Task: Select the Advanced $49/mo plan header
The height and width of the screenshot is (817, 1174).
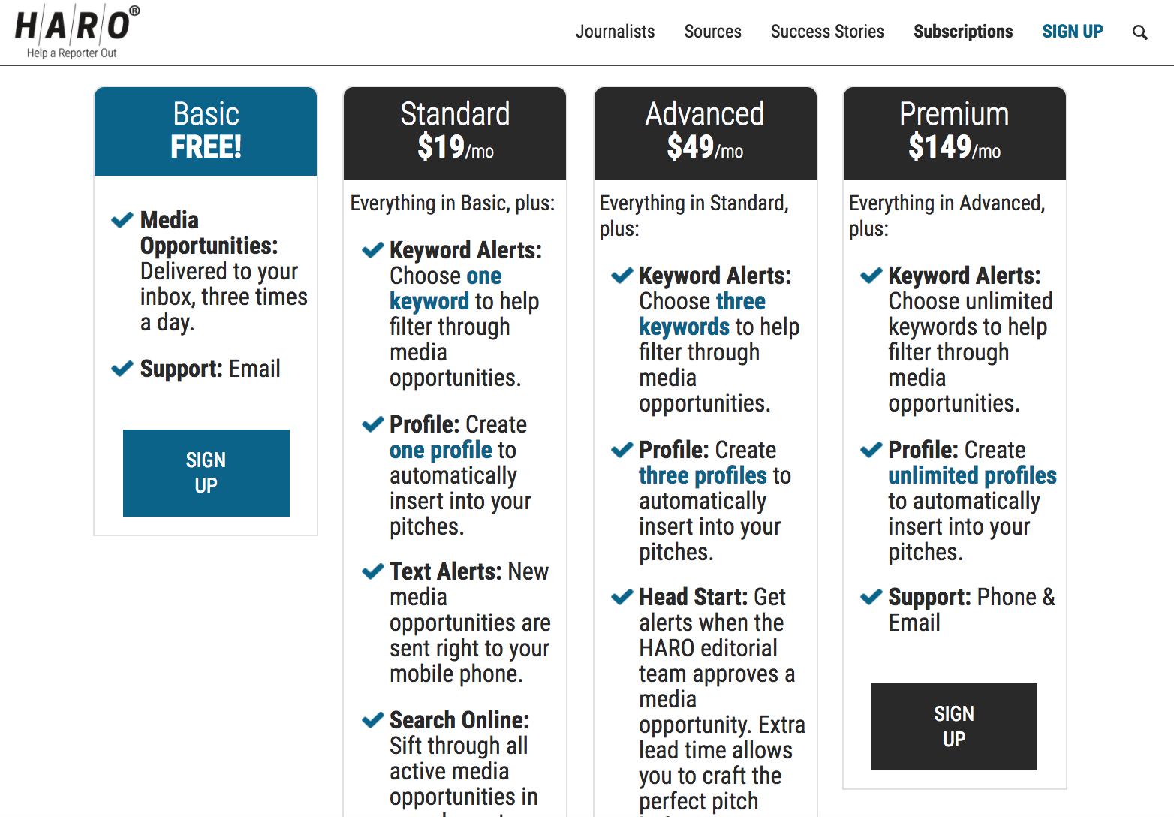Action: click(x=706, y=133)
